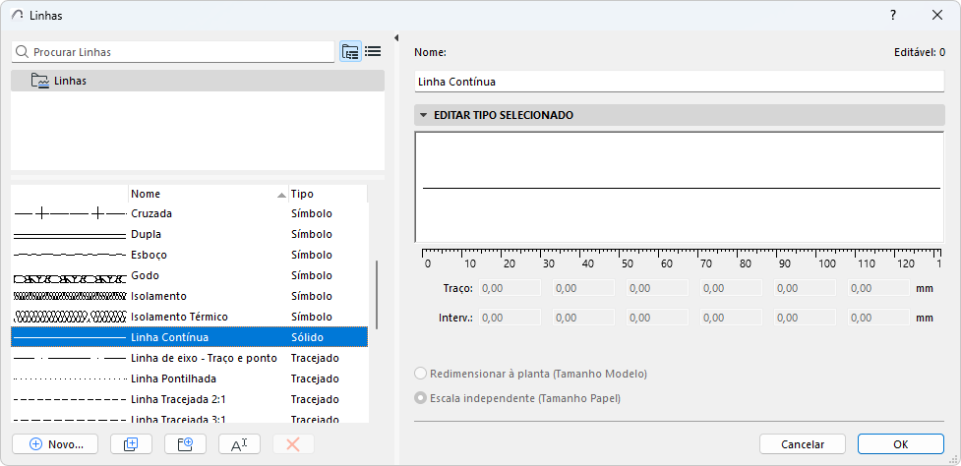Viewport: 961px width, 466px height.
Task: Click the Cancelar button
Action: (x=803, y=444)
